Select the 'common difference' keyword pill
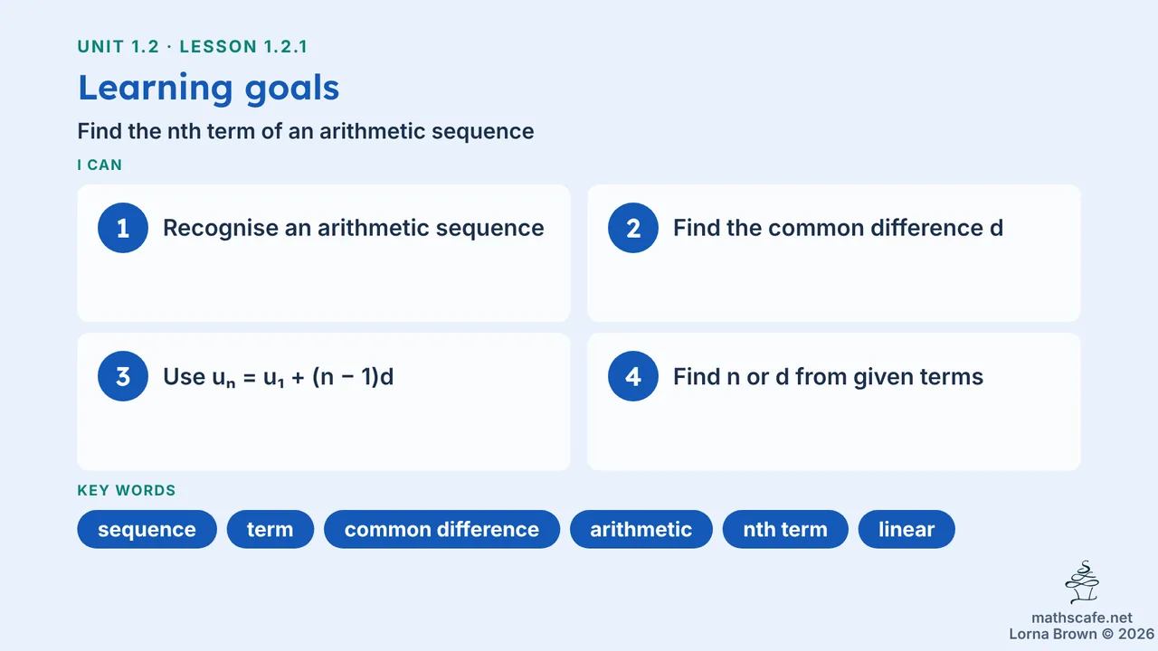 (x=441, y=529)
